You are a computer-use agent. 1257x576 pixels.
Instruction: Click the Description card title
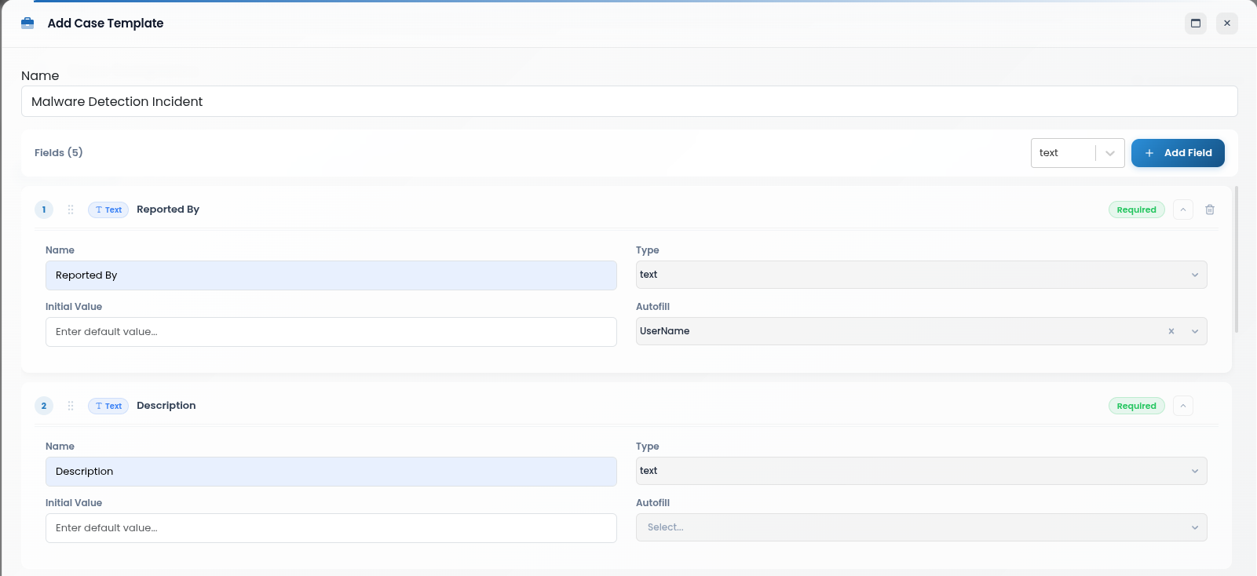(166, 406)
